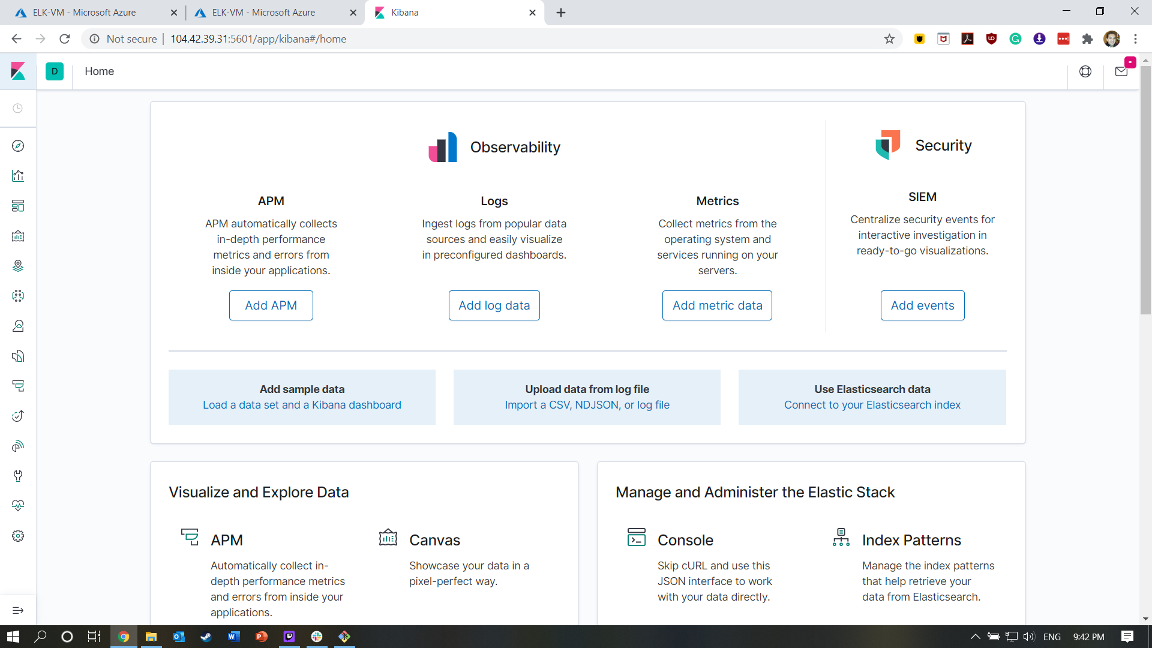Image resolution: width=1152 pixels, height=648 pixels.
Task: Open Stack Monitoring heartbeat icon
Action: tap(18, 506)
